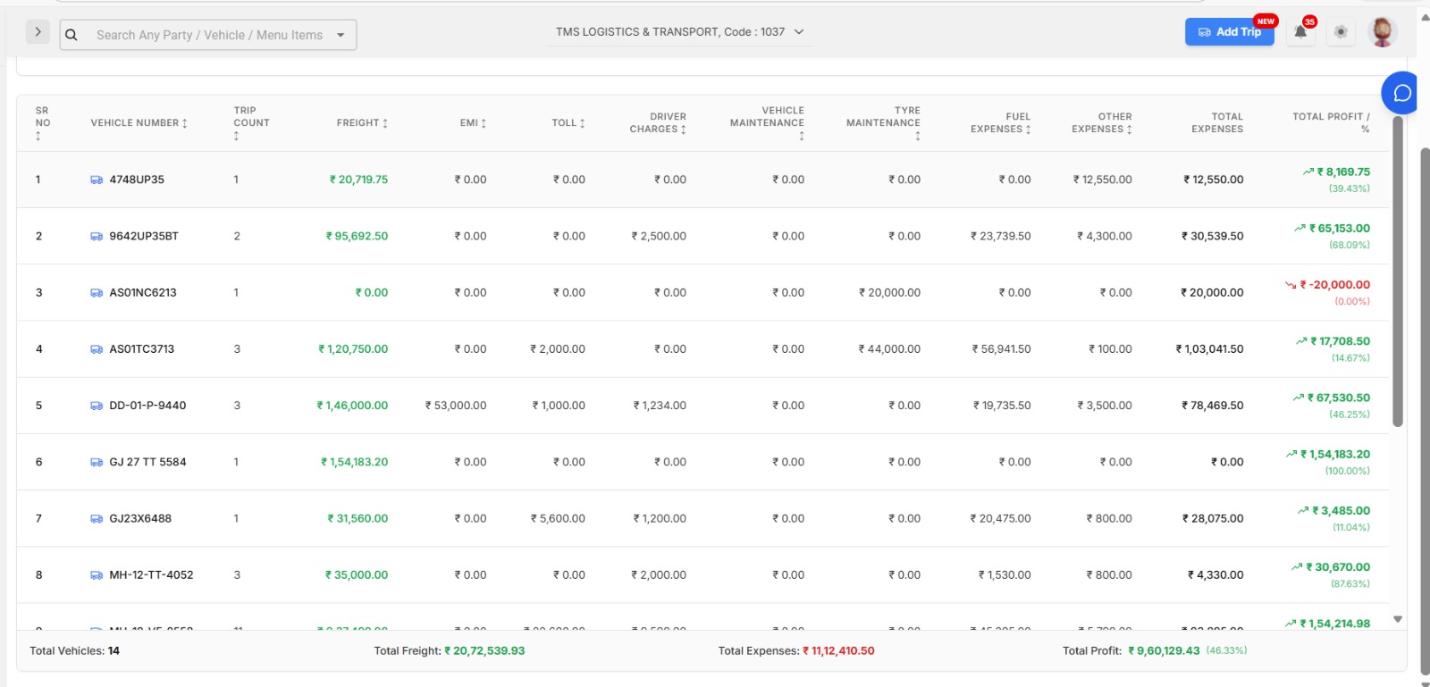Click the Add Trip button
This screenshot has height=687, width=1430.
click(x=1229, y=32)
